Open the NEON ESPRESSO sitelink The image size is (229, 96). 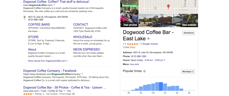pos(87,49)
